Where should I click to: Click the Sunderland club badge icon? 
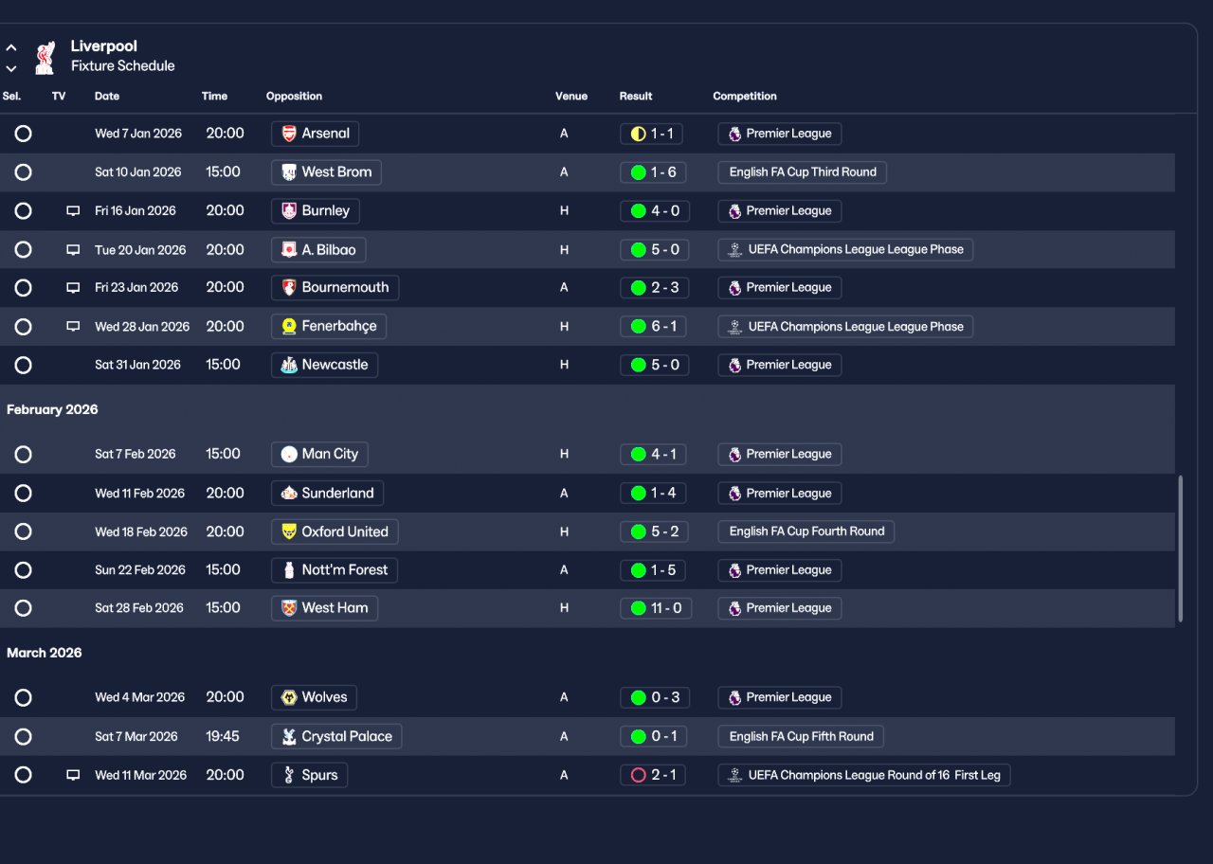tap(289, 494)
